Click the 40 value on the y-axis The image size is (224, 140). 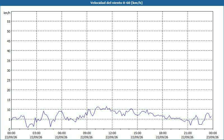(x=9, y=51)
